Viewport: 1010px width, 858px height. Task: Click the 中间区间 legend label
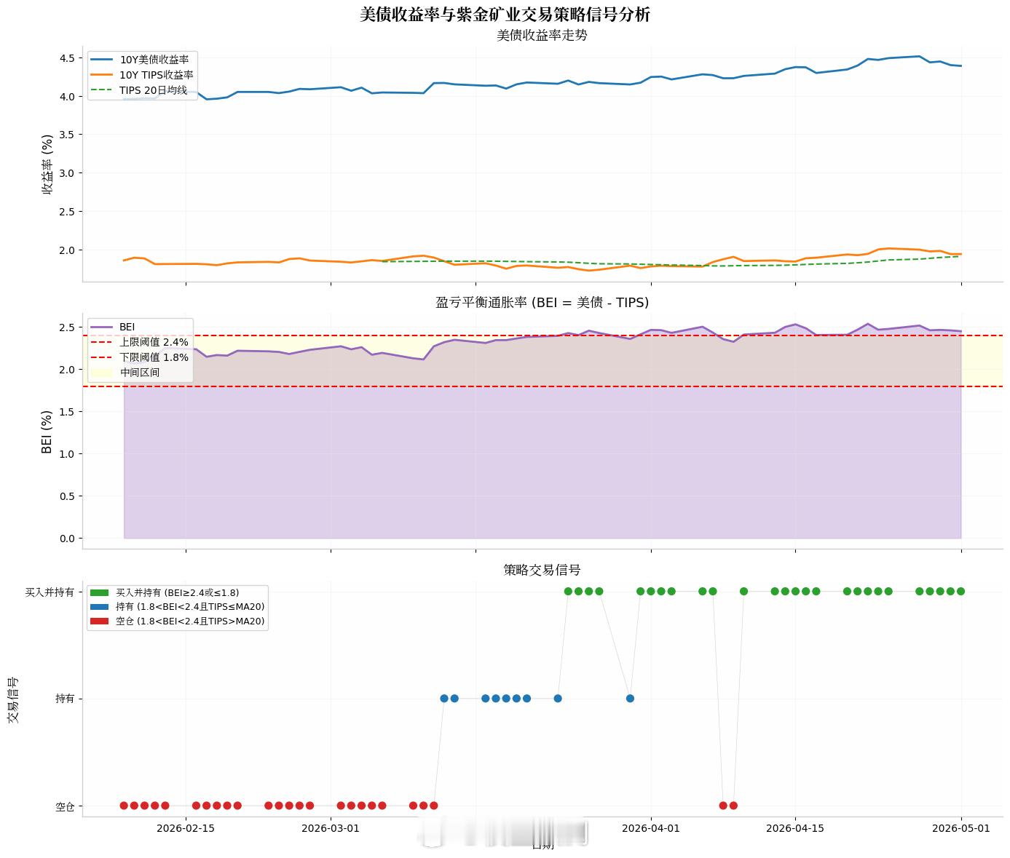pos(140,373)
